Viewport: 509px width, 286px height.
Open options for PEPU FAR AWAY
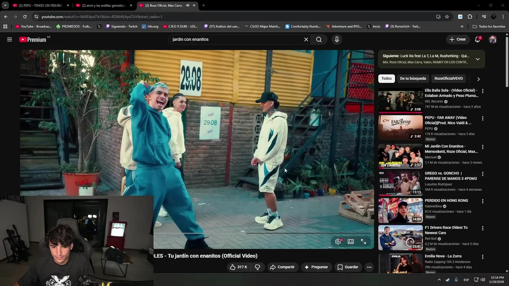(x=482, y=118)
